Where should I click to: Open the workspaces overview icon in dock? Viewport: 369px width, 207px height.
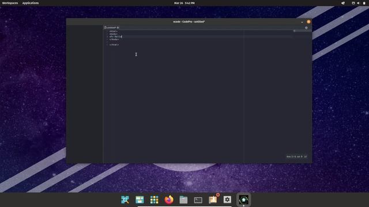pos(140,200)
